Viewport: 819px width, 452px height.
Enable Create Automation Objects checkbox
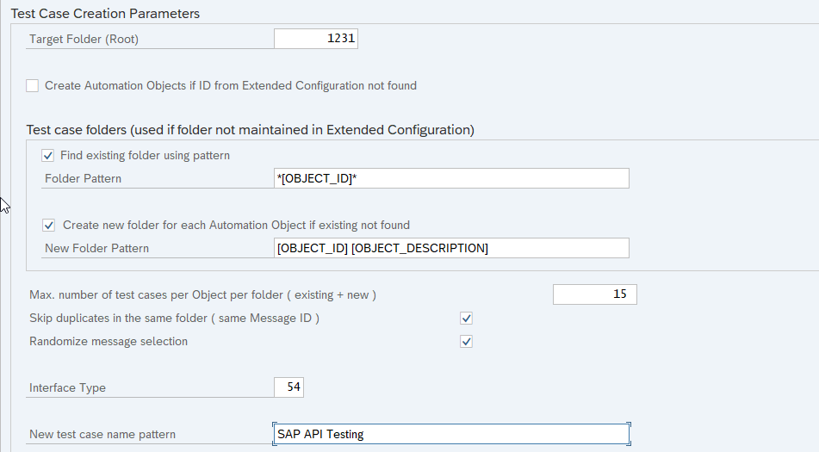pyautogui.click(x=33, y=85)
